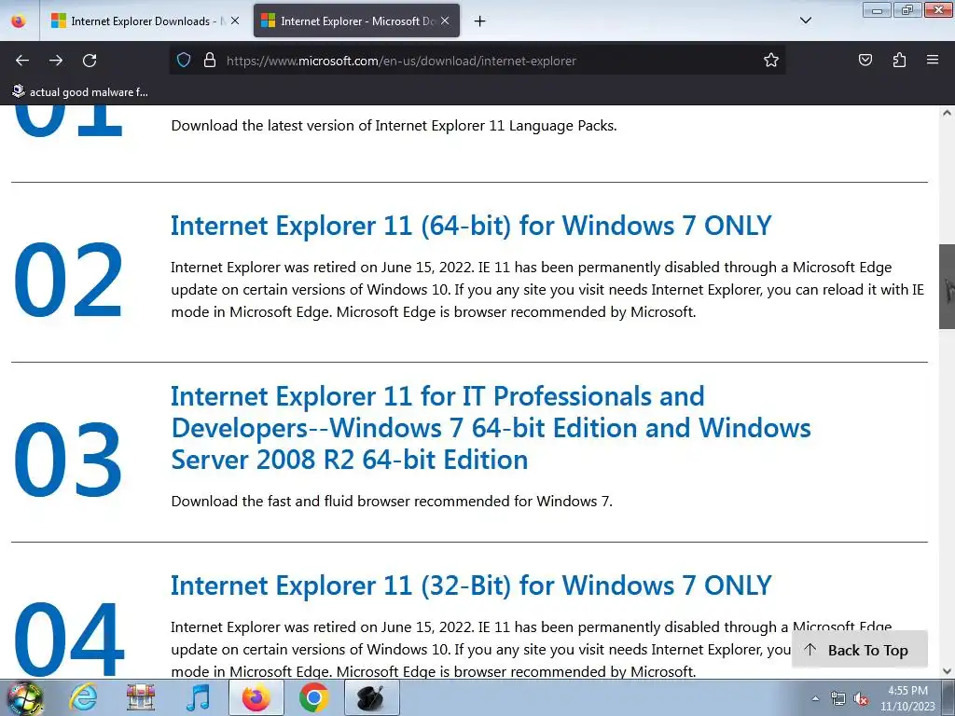This screenshot has height=716, width=955.
Task: Click the scrollbar down arrow
Action: [x=947, y=671]
